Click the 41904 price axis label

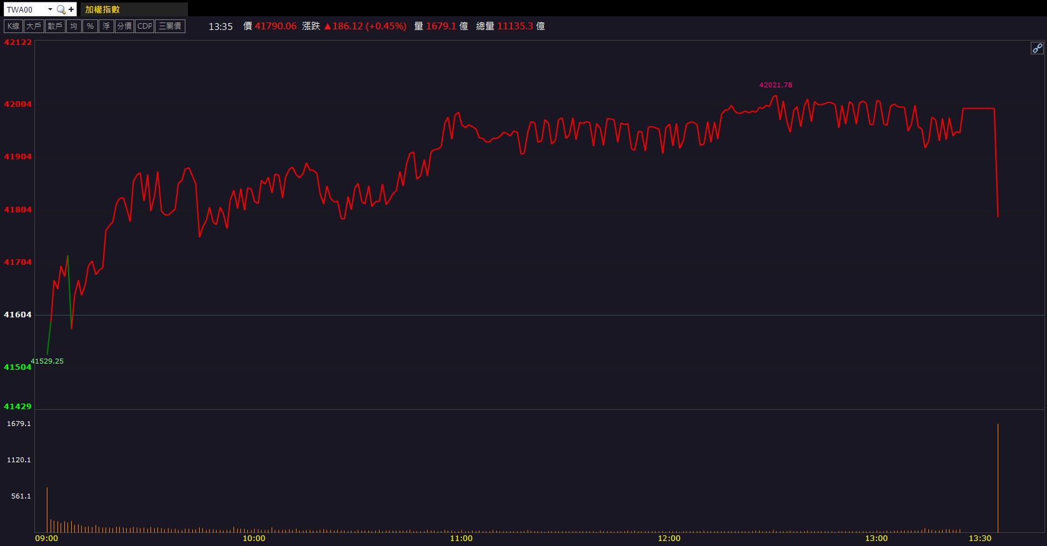(x=17, y=157)
